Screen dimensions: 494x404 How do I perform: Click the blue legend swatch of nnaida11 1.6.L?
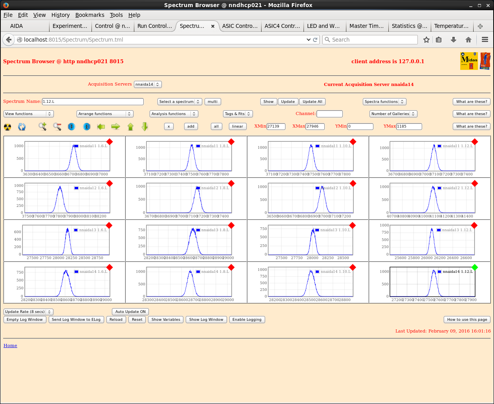tap(76, 146)
